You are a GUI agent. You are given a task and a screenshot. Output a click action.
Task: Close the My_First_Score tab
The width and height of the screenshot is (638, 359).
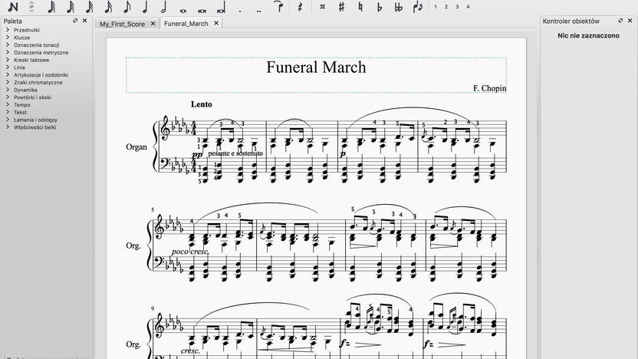click(153, 24)
